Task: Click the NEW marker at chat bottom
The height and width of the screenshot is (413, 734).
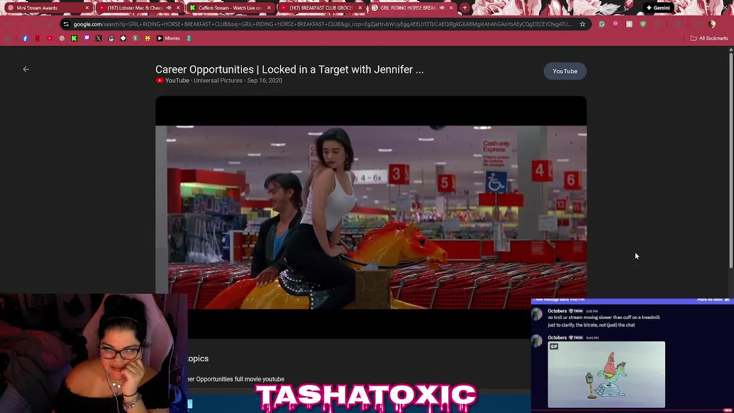Action: [x=728, y=410]
